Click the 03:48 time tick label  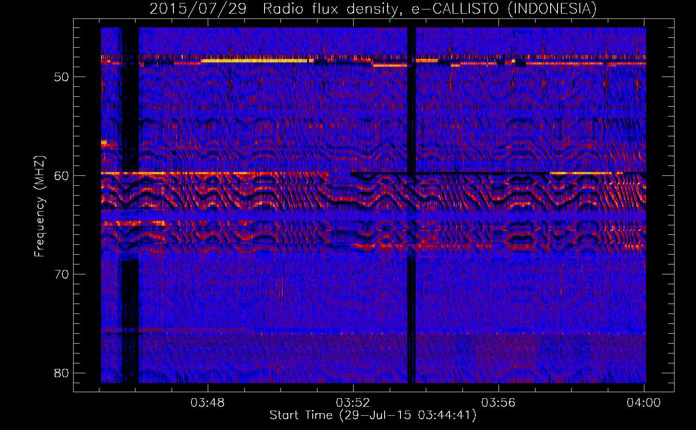208,402
